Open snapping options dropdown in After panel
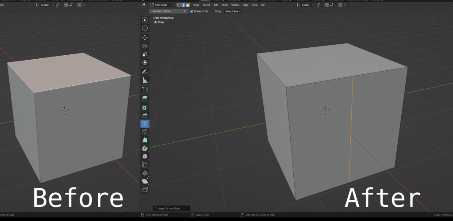 tap(333, 5)
